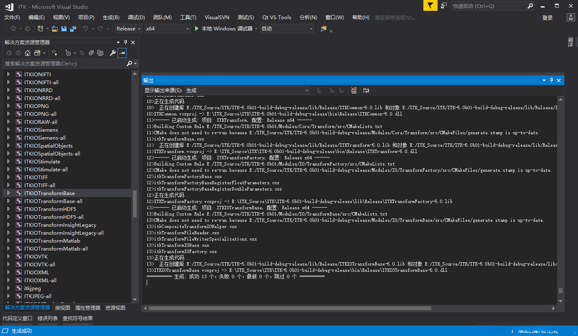Viewport: 578px width, 336px height.
Task: Click go to next message icon
Action: point(341,90)
